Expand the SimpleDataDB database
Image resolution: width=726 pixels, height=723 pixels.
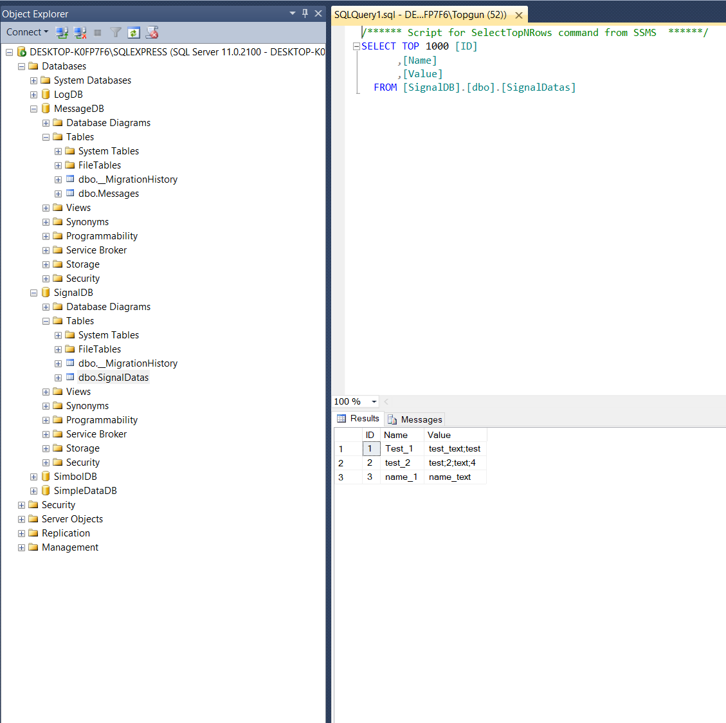point(34,491)
